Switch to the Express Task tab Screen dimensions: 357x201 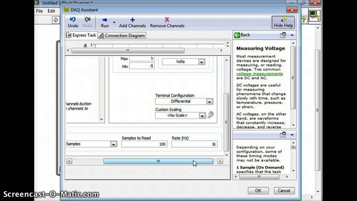click(x=81, y=35)
